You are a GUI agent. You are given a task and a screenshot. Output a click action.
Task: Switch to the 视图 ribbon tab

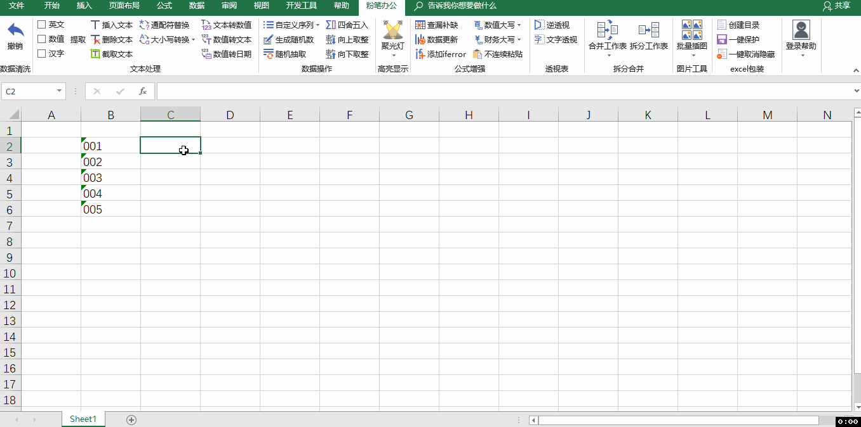click(261, 6)
